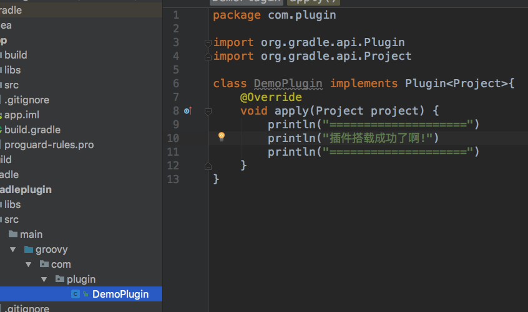528x312 pixels.
Task: Click the light bulb quick-fix icon
Action: 221,136
